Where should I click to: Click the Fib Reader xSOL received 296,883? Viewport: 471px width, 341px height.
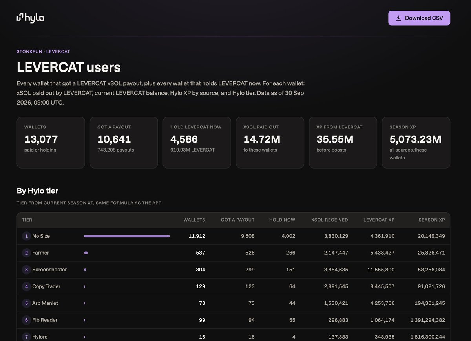[338, 320]
